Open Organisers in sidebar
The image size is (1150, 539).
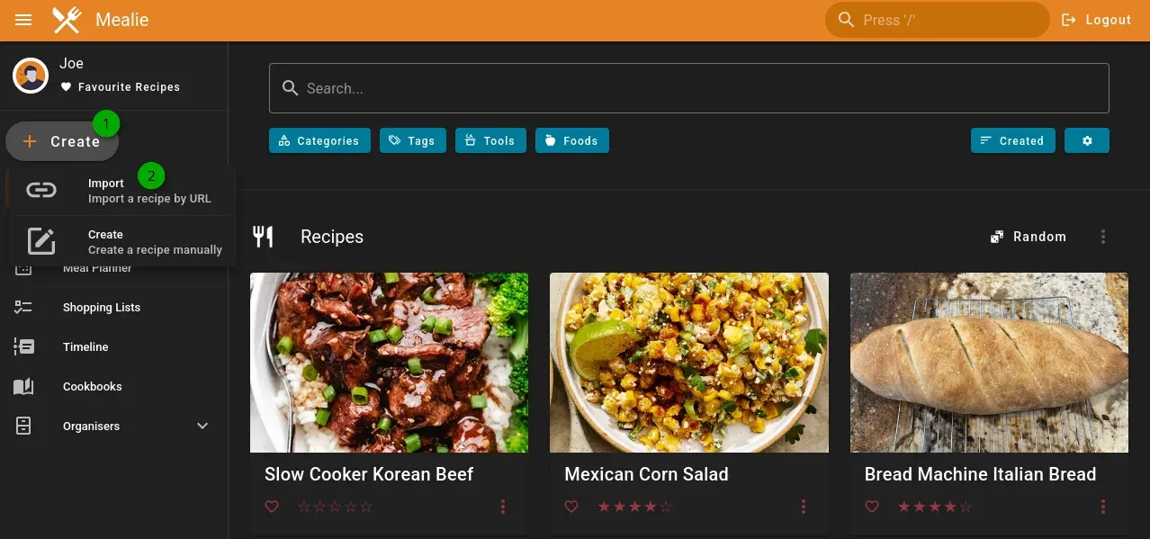[x=113, y=426]
